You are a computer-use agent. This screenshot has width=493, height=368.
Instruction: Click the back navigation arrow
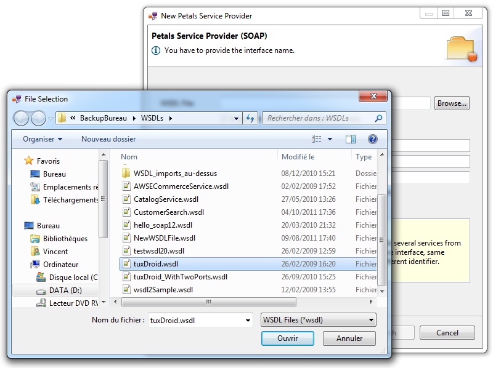click(x=22, y=118)
